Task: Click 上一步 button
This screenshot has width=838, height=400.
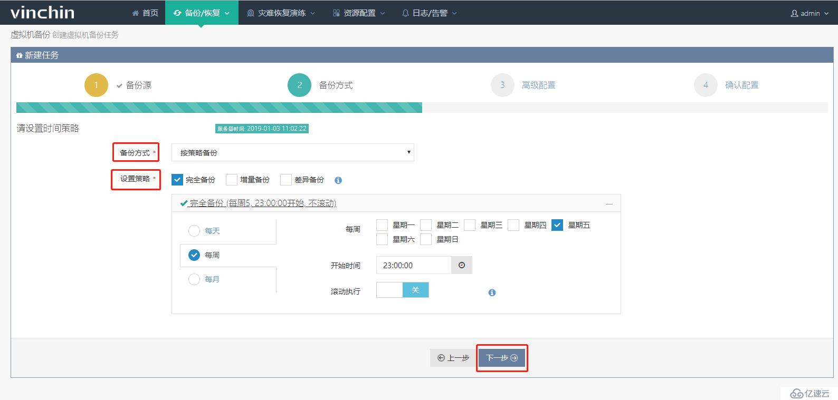Action: pos(453,358)
